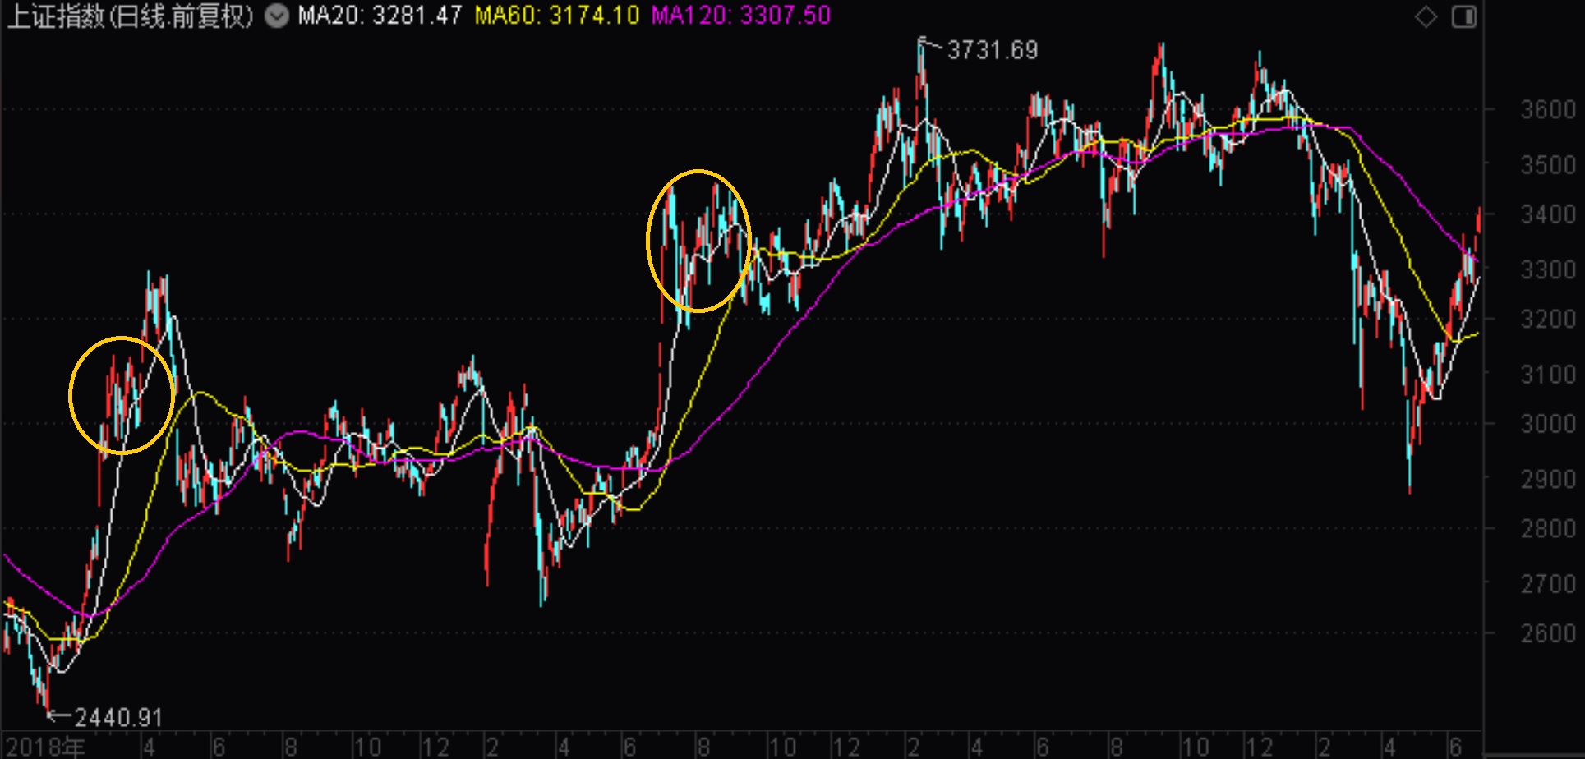
Task: Open the dropdown arrow beside the chart title
Action: [x=277, y=16]
